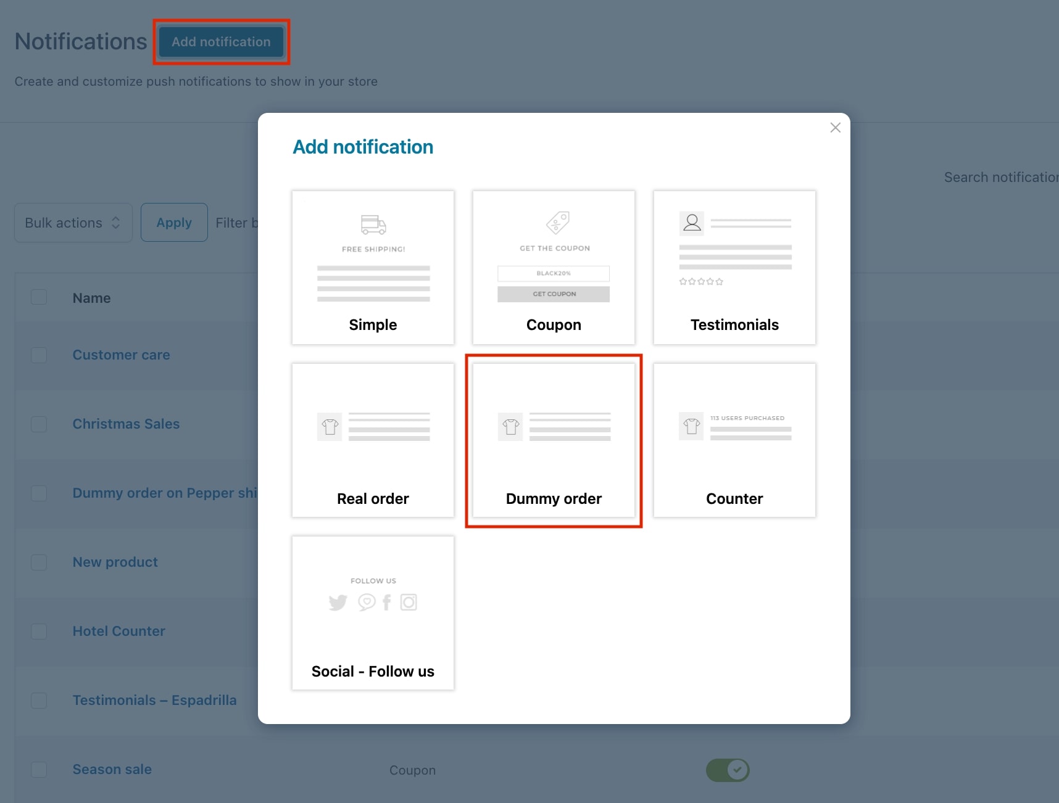Choose the Counter notification card
1059x803 pixels.
[x=734, y=440]
